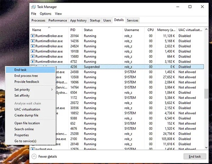Open the Options menu

tap(45, 14)
